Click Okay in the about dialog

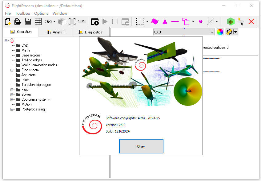(141, 146)
